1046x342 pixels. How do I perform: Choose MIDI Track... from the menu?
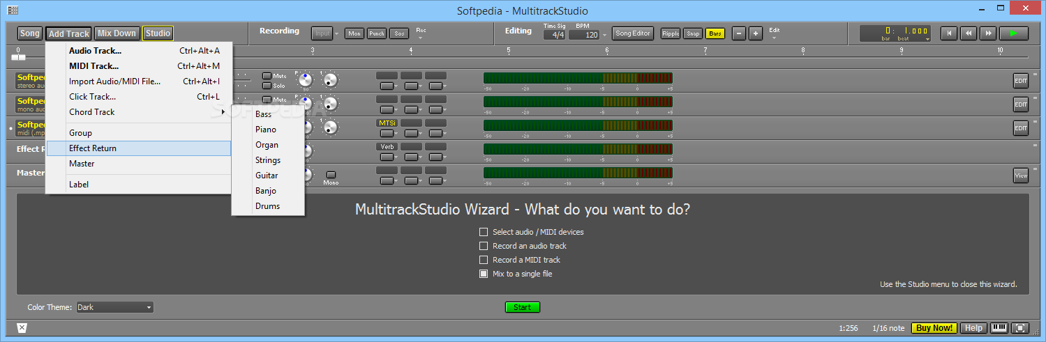pos(138,65)
